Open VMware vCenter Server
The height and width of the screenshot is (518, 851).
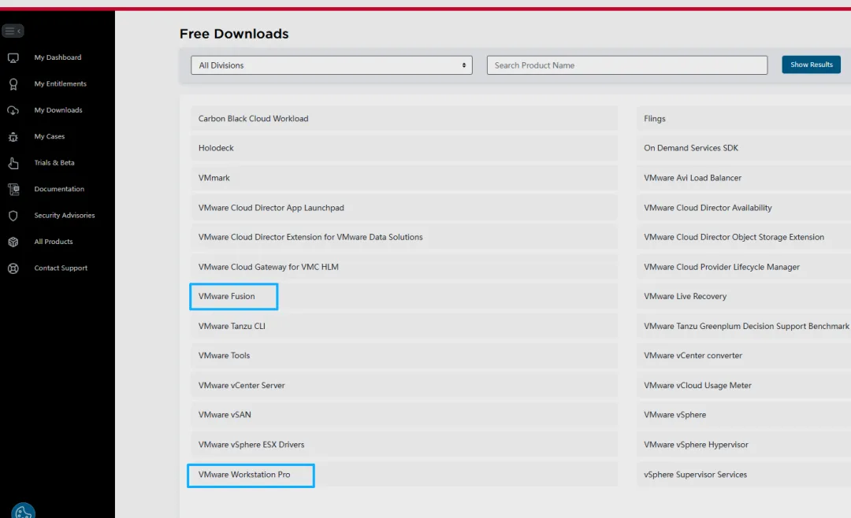click(x=404, y=385)
